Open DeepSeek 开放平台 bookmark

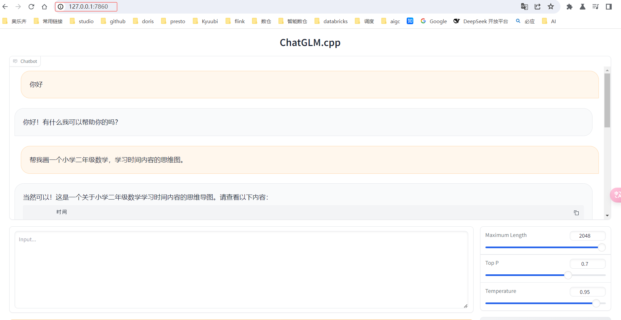(481, 21)
